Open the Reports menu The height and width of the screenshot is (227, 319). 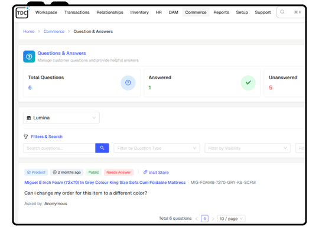point(221,12)
